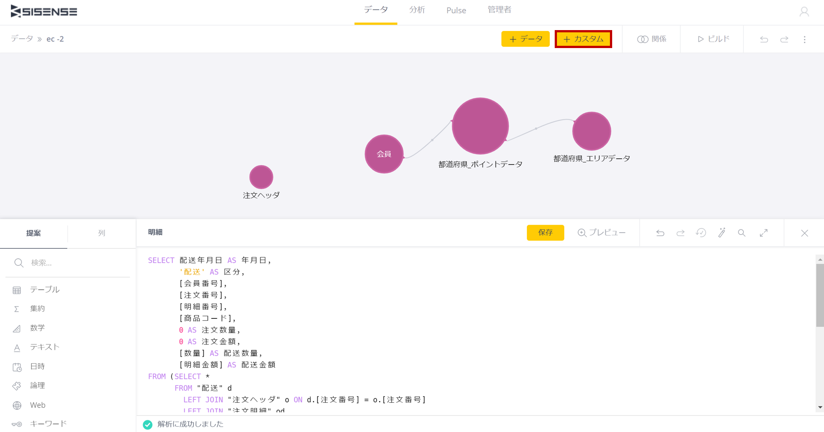This screenshot has height=432, width=824.
Task: Expand the SQL editor to full screen
Action: click(x=763, y=233)
